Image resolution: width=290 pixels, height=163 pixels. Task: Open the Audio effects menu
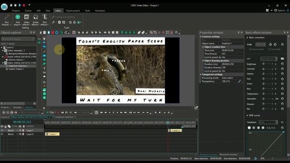coord(35,20)
